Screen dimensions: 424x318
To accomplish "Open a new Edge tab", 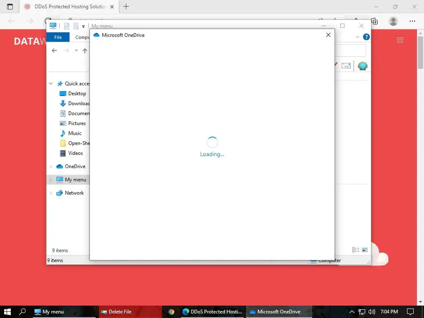I will pos(126,7).
